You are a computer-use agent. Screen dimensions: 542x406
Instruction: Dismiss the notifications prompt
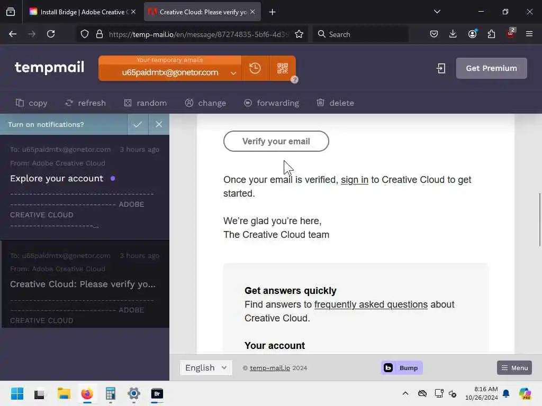(159, 124)
